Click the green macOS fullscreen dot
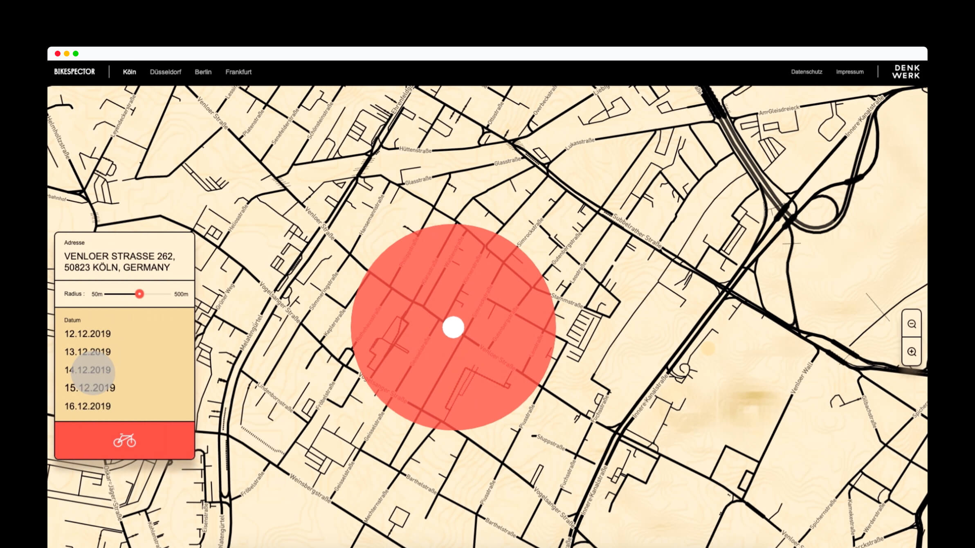 76,54
